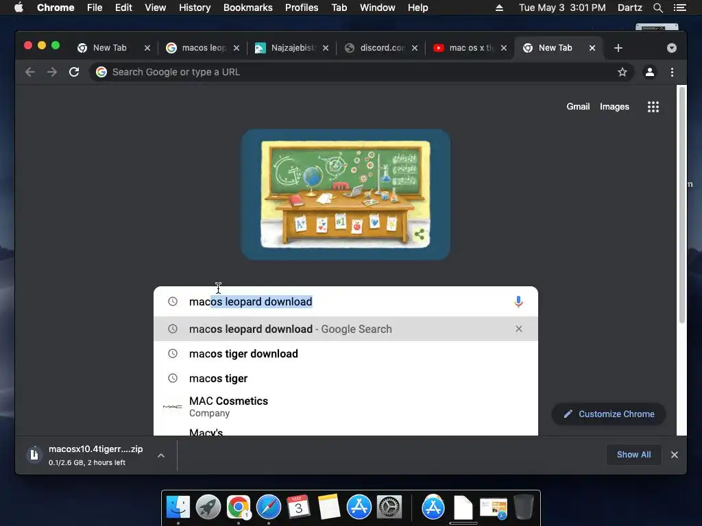Bookmark this page with the star icon
This screenshot has width=702, height=526.
(x=622, y=72)
